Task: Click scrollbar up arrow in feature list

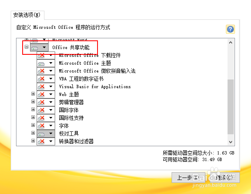Action: pos(231,42)
